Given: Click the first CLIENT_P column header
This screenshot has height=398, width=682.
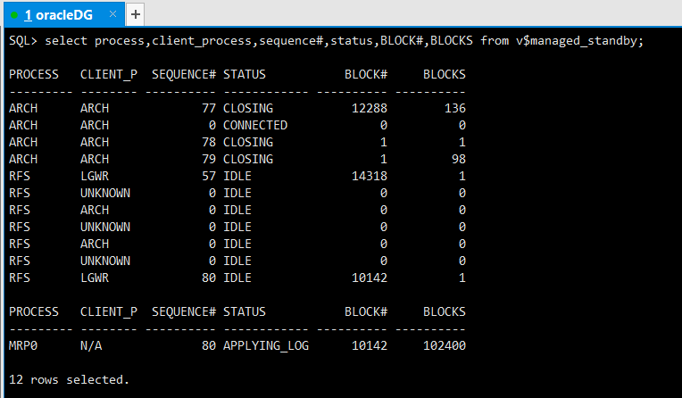Looking at the screenshot, I should [x=109, y=75].
